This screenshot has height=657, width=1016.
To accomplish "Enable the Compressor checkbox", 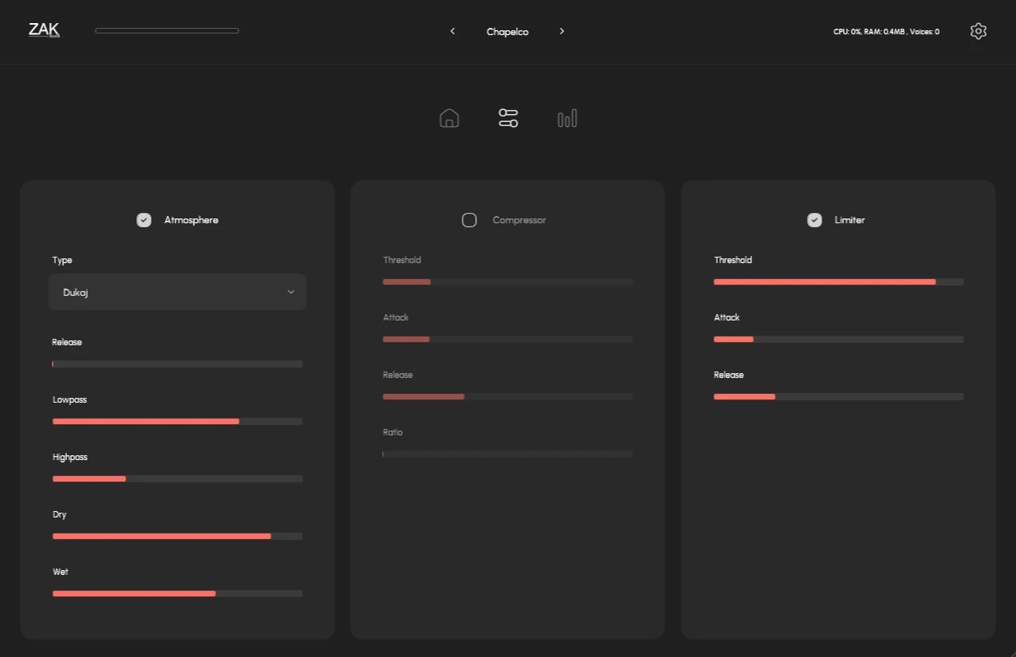I will 470,220.
